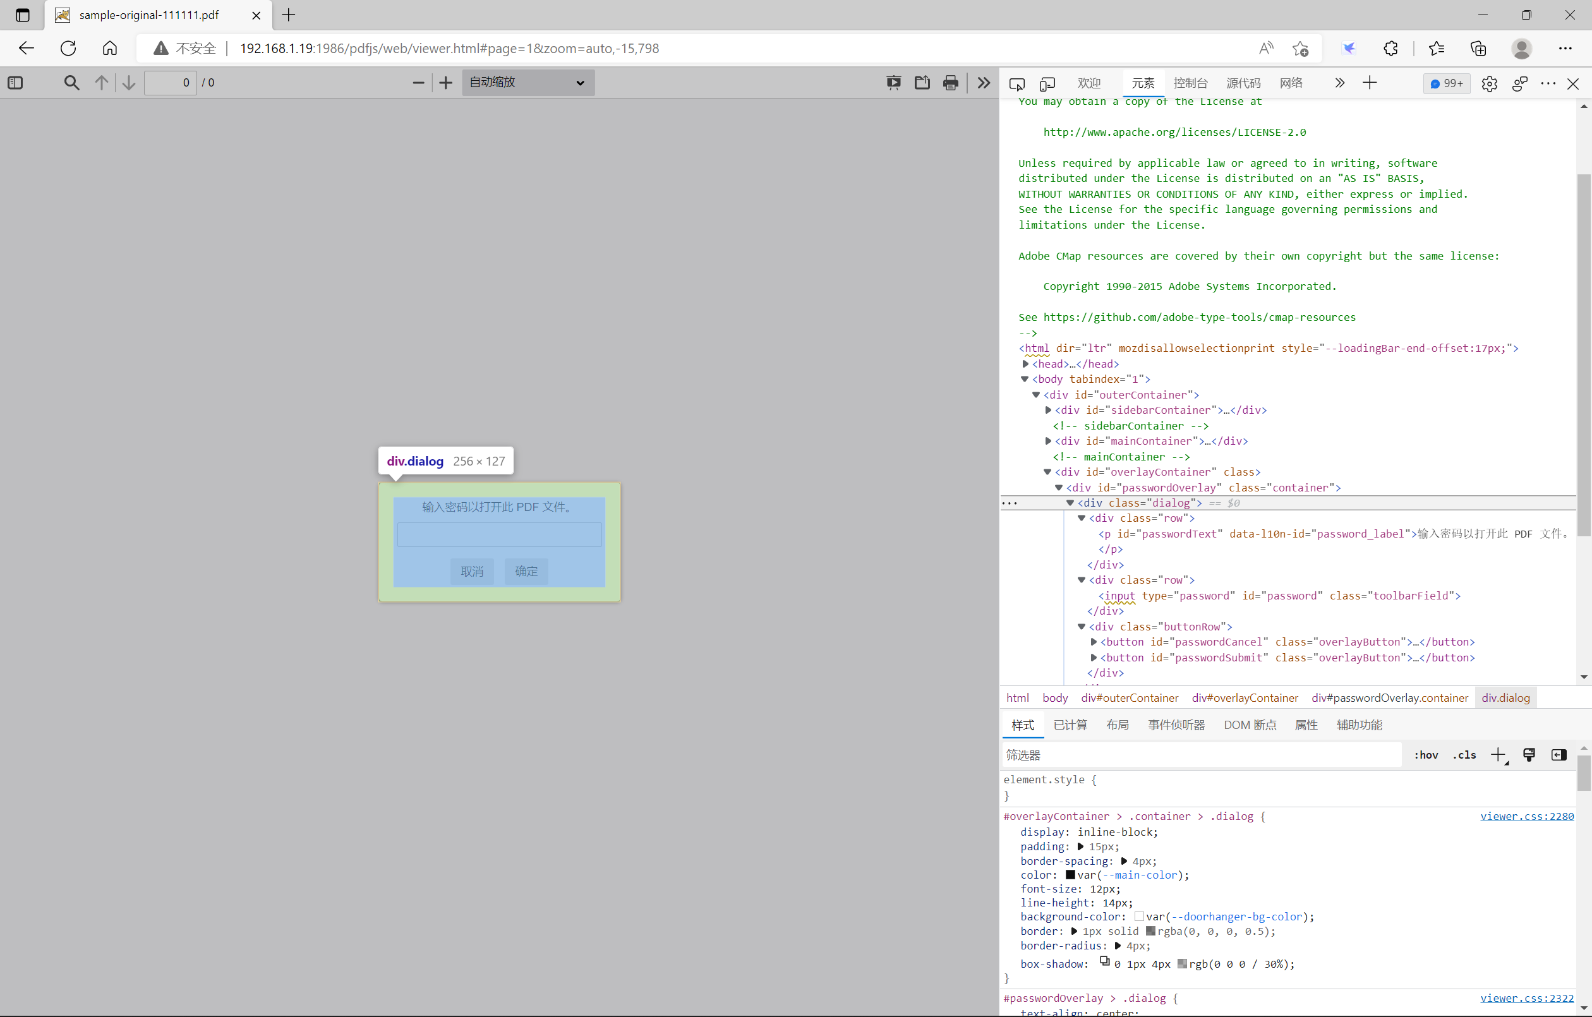Expand the mainContainer div node
The image size is (1592, 1017).
(1048, 441)
